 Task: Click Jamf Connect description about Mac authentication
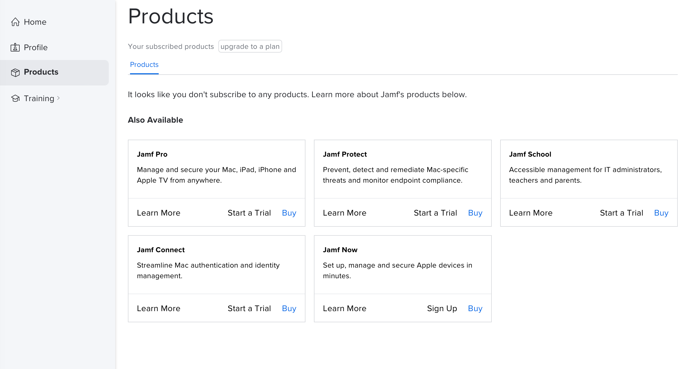208,271
